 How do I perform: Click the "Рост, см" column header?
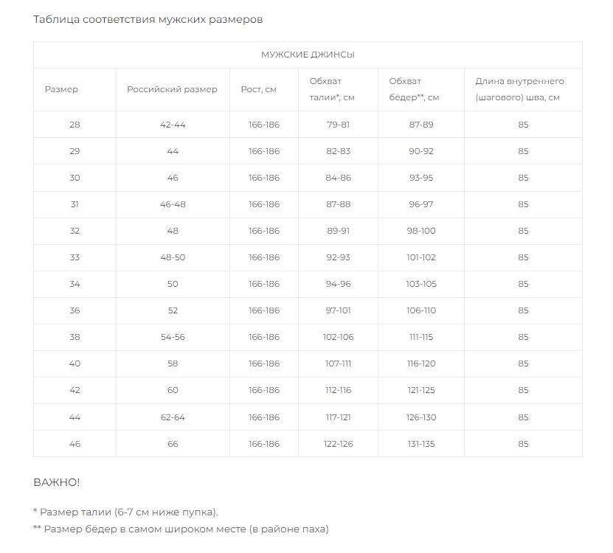pos(259,89)
